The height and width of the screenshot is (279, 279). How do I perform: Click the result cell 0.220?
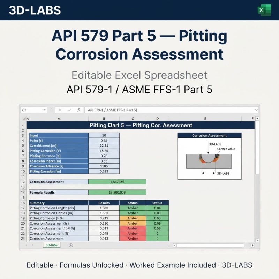(x=104, y=223)
